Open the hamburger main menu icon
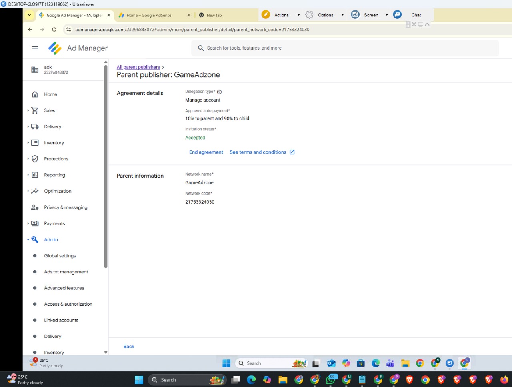This screenshot has height=387, width=512. coord(35,48)
